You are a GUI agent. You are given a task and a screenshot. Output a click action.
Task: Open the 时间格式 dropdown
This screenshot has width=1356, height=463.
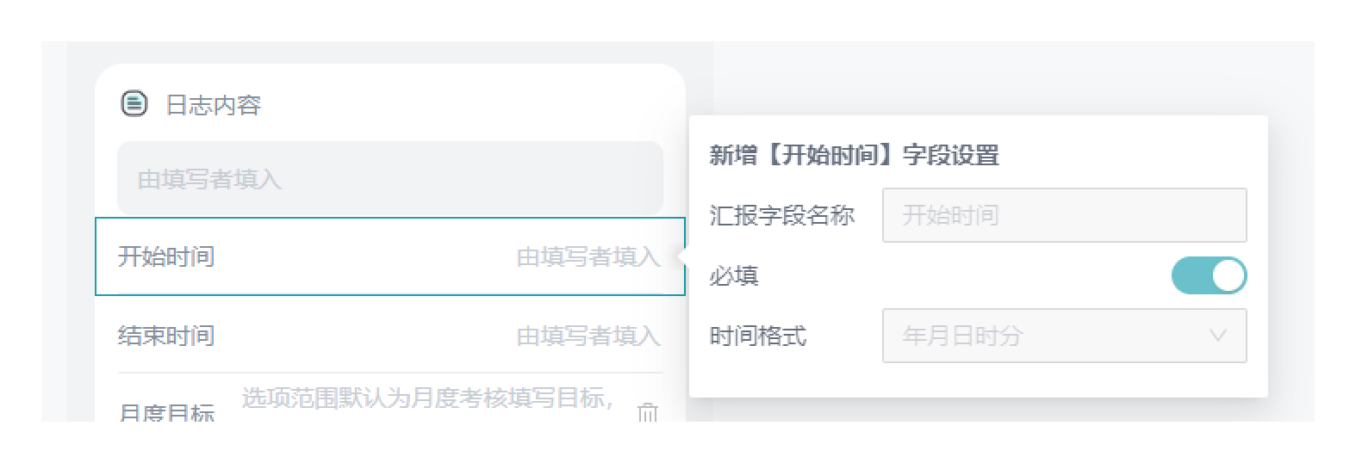[1063, 336]
